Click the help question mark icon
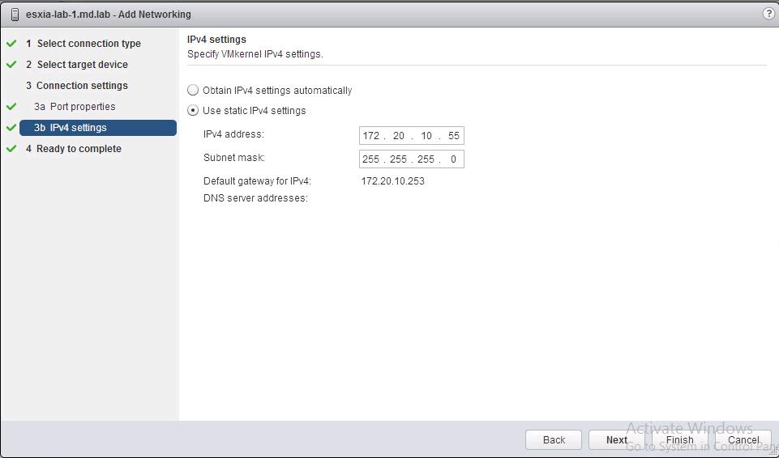The width and height of the screenshot is (779, 458). click(x=768, y=14)
